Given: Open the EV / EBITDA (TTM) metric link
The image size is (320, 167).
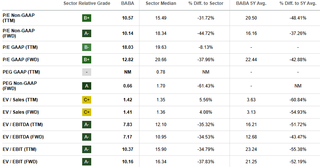Looking at the screenshot, I should 23,125.
